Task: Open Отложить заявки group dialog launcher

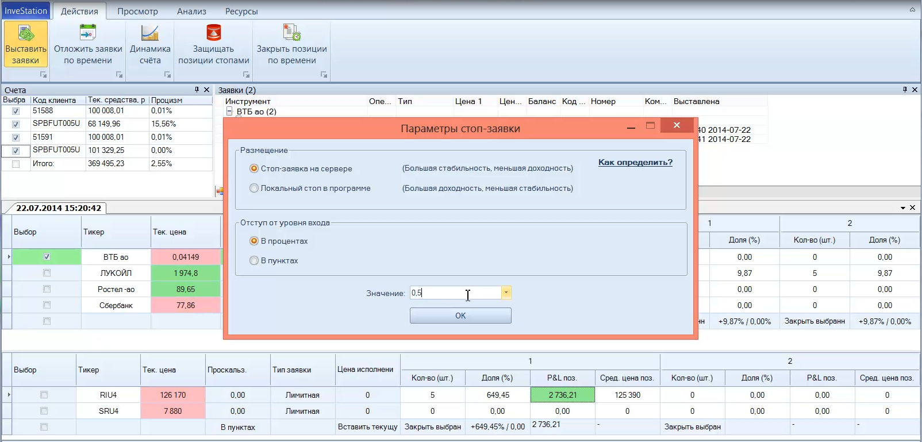Action: pos(120,75)
